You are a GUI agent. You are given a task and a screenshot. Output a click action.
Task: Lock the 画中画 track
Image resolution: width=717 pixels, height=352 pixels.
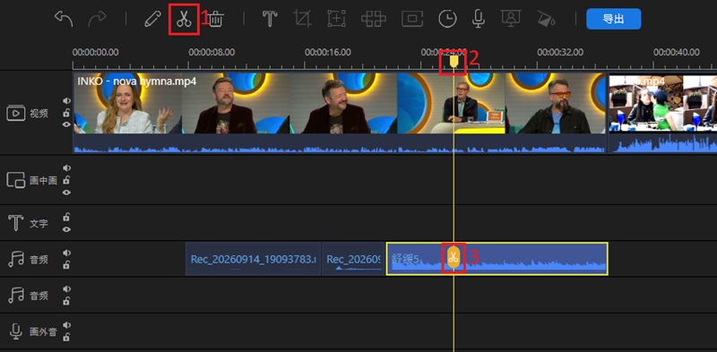[66, 180]
